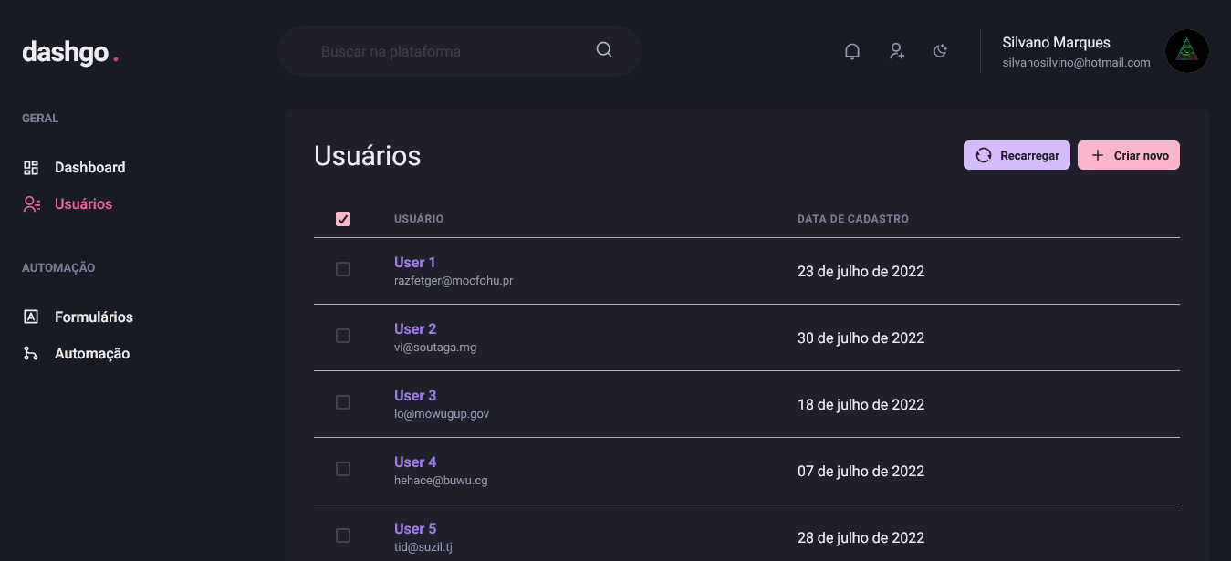Viewport: 1231px width, 561px height.
Task: Select the Dashboard grid icon in sidebar
Action: coord(31,167)
